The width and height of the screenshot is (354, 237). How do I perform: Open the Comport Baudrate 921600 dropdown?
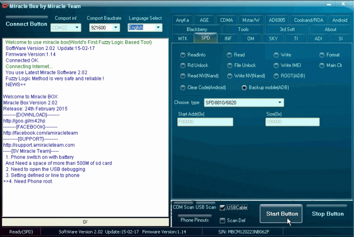tap(115, 27)
